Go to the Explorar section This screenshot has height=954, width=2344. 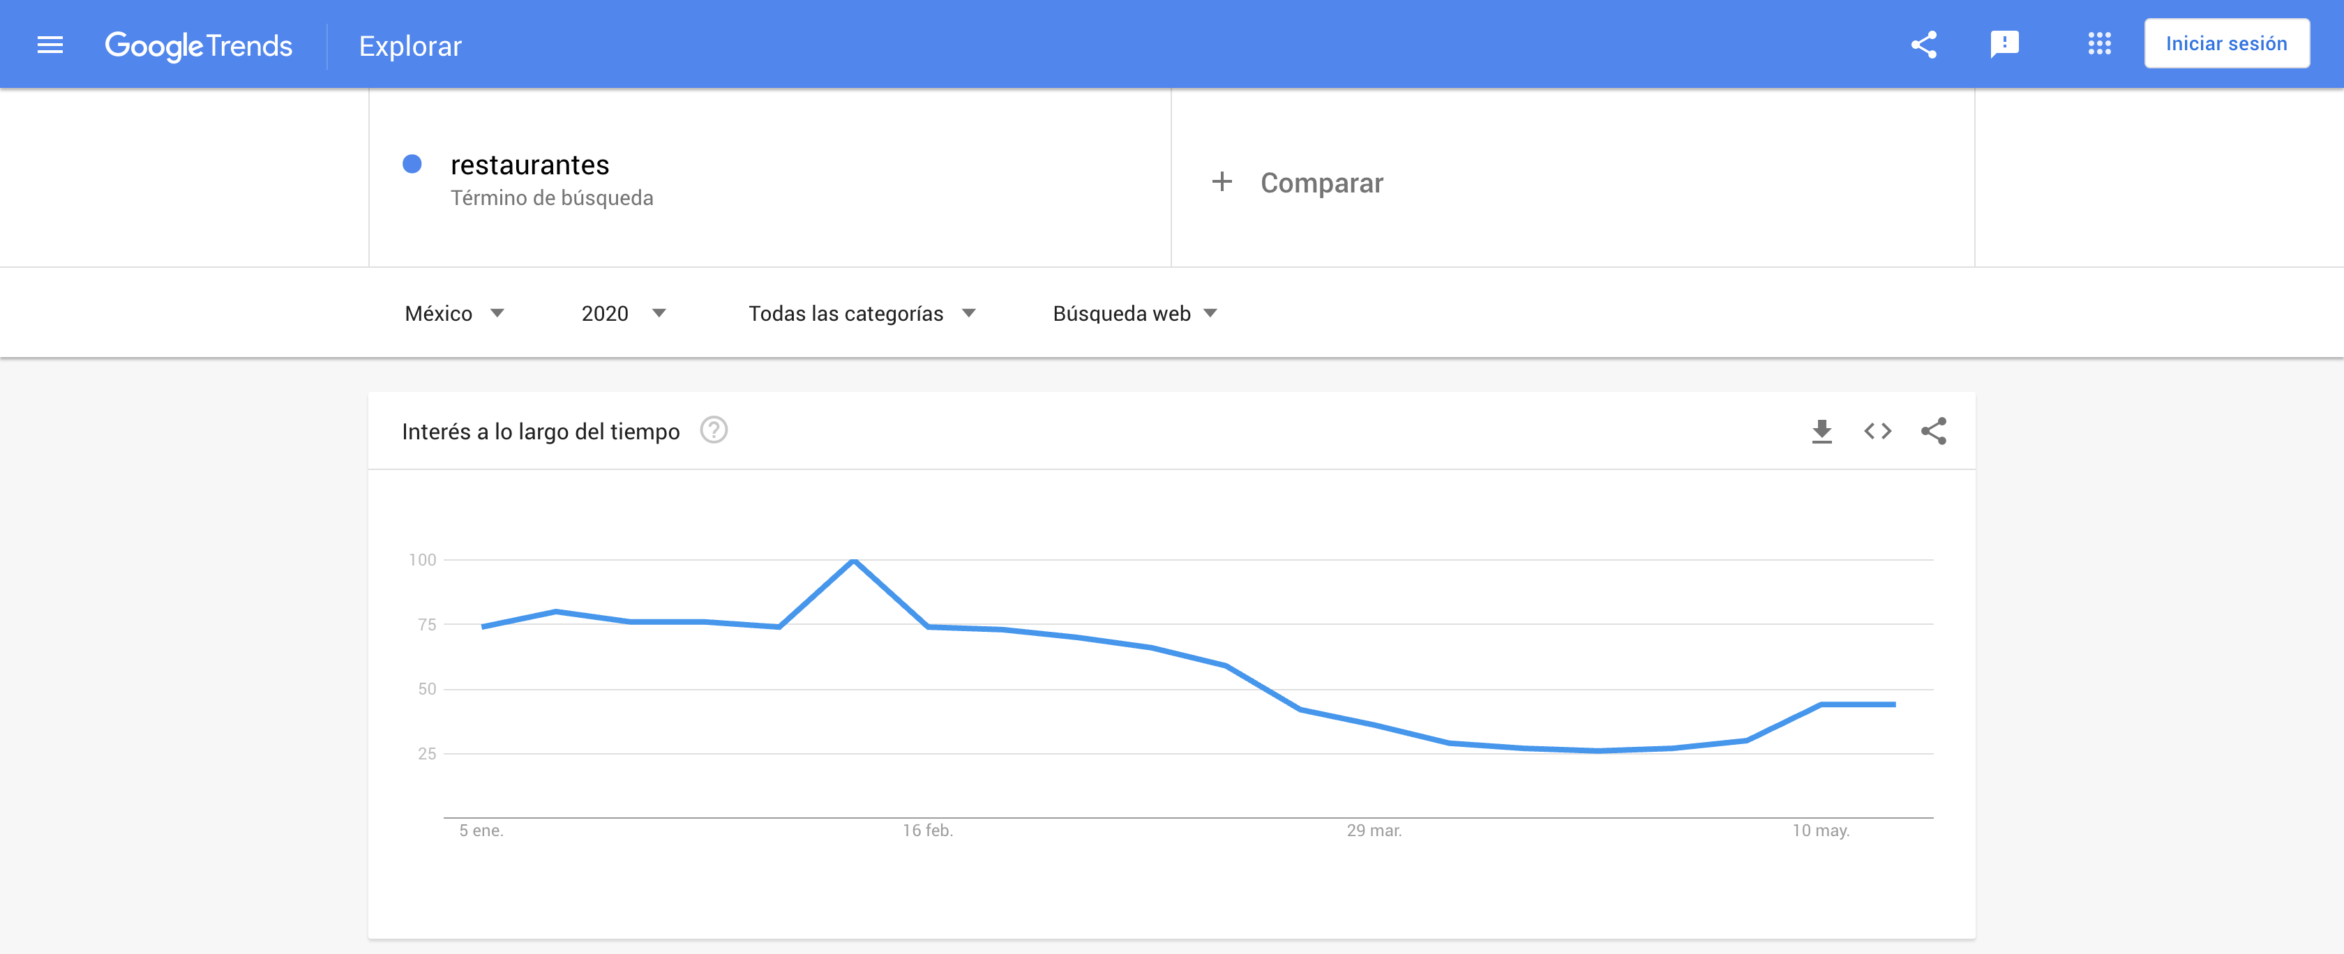tap(410, 45)
